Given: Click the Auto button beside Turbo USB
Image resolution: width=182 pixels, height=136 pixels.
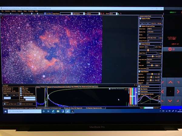Looking at the screenshot, I should tap(157, 66).
